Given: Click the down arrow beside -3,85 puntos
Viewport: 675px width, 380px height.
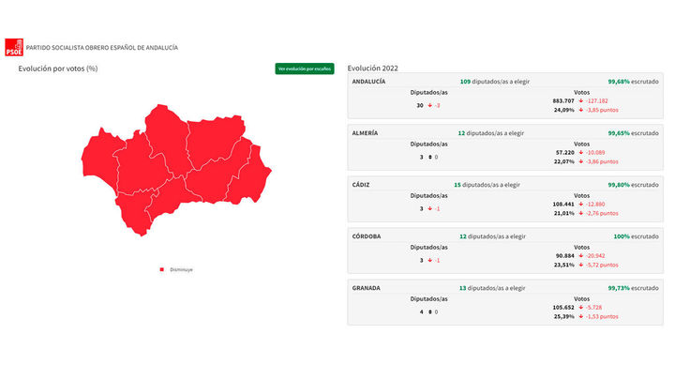Looking at the screenshot, I should [x=580, y=110].
